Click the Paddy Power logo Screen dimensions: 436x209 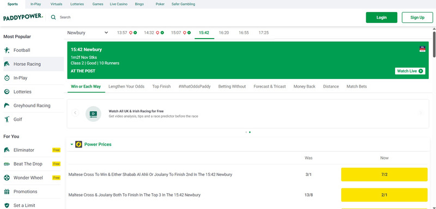point(23,17)
